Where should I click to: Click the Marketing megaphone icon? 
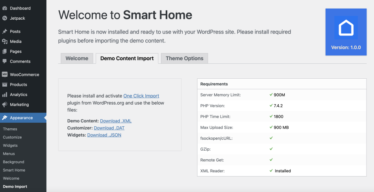(5, 105)
